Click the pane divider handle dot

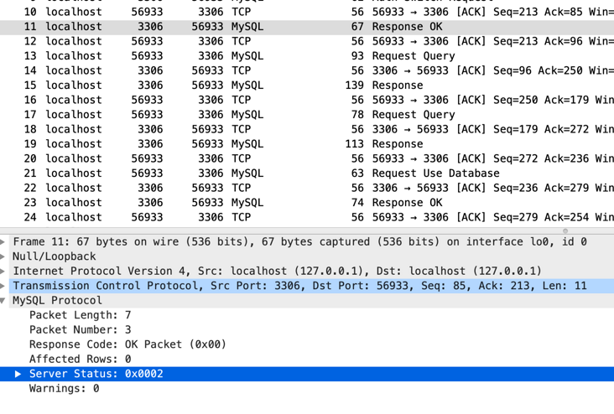565,230
